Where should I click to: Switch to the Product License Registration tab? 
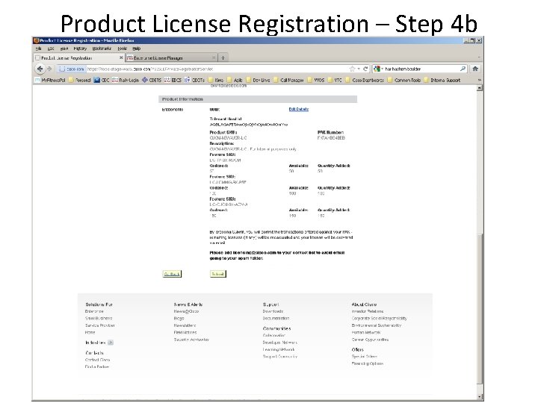(x=79, y=58)
